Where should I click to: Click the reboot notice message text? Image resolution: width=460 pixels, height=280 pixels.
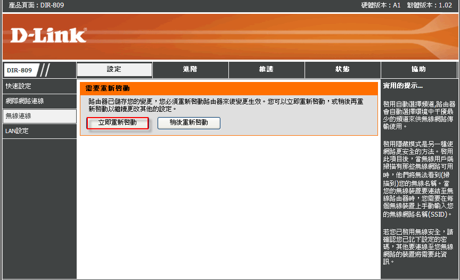coord(226,105)
